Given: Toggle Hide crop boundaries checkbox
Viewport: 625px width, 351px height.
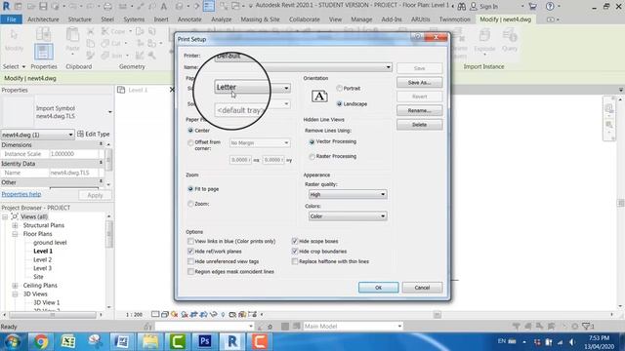Looking at the screenshot, I should [x=295, y=252].
